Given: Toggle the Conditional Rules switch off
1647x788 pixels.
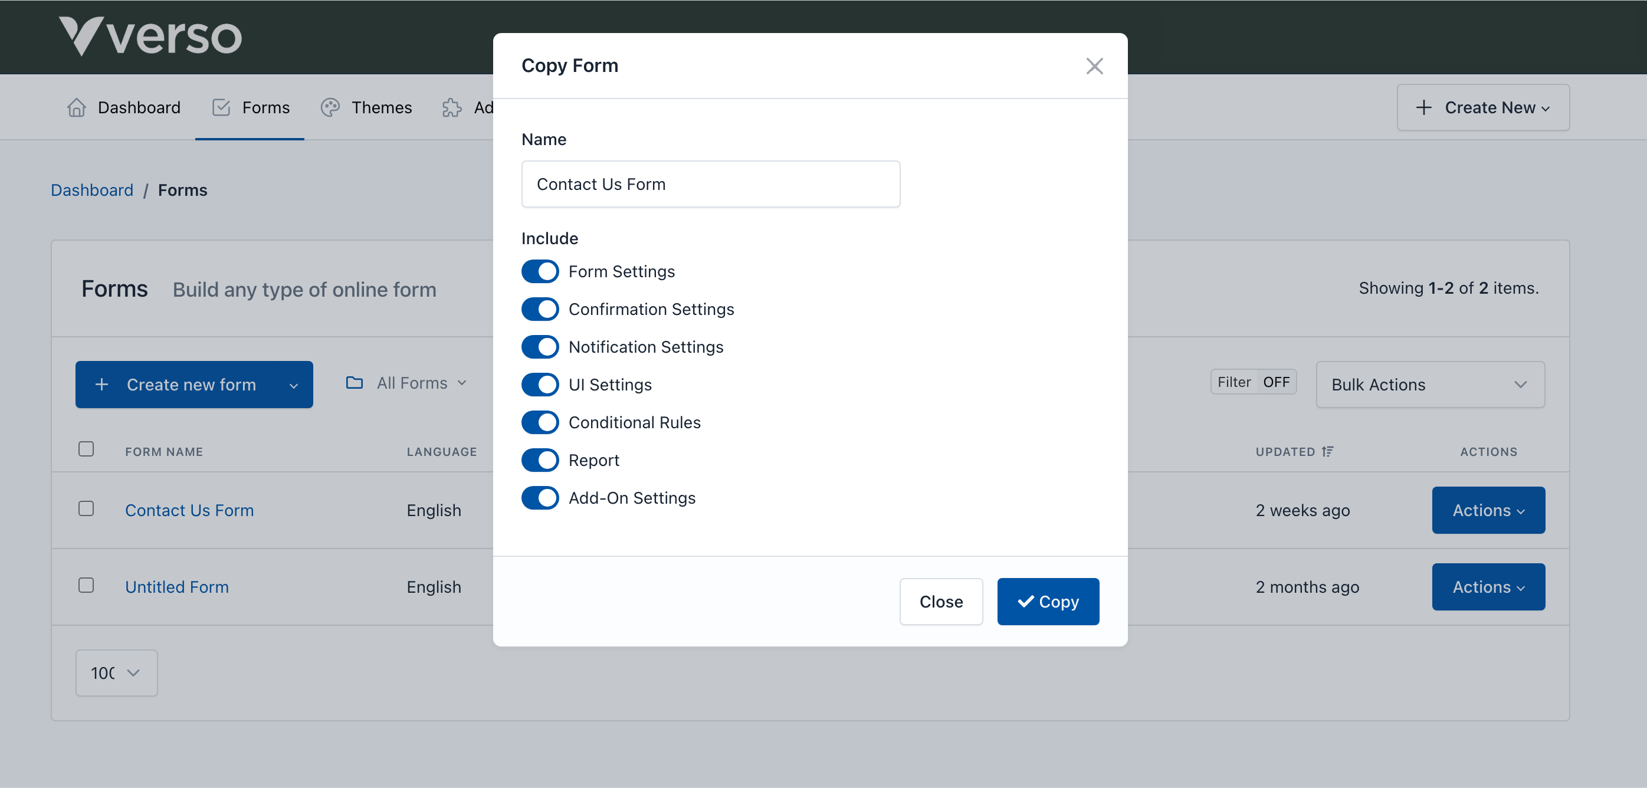Looking at the screenshot, I should coord(541,422).
